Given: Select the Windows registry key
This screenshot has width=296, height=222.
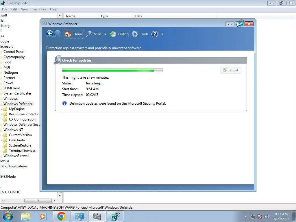Looking at the screenshot, I should [x=10, y=98].
